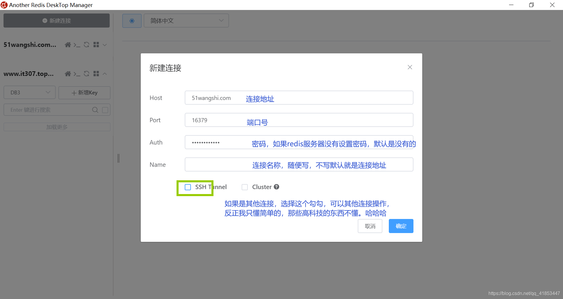Click the 新建连接 button in the sidebar
This screenshot has height=299, width=563.
point(57,21)
